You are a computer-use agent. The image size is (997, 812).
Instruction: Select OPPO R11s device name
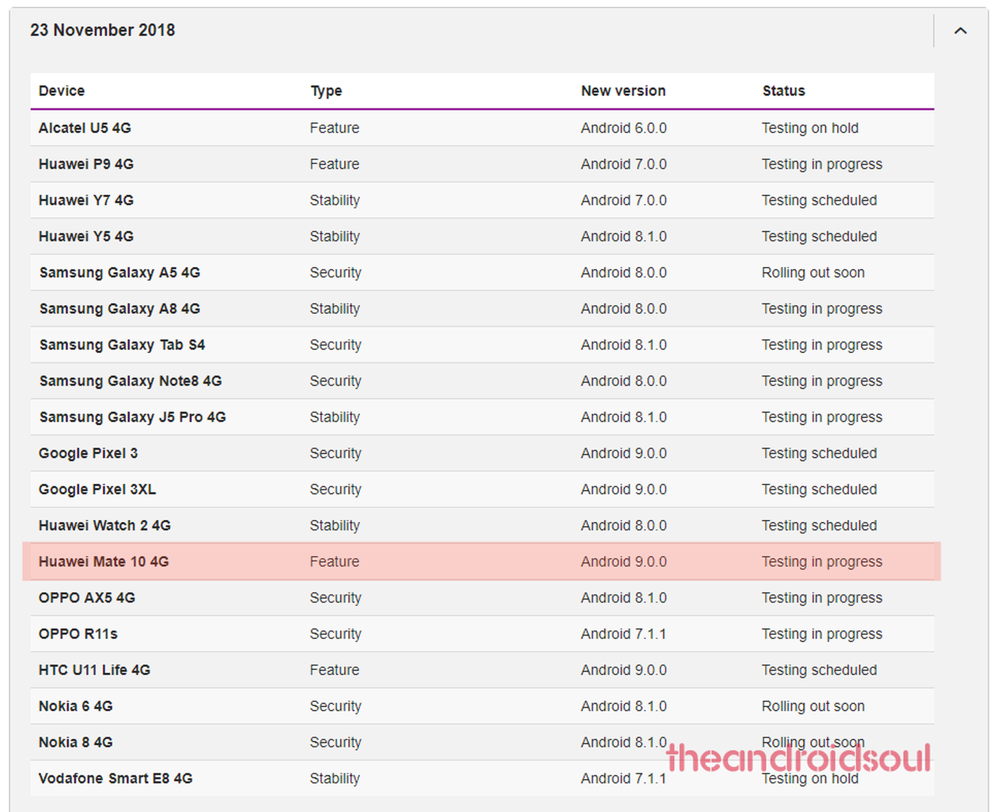pyautogui.click(x=78, y=634)
